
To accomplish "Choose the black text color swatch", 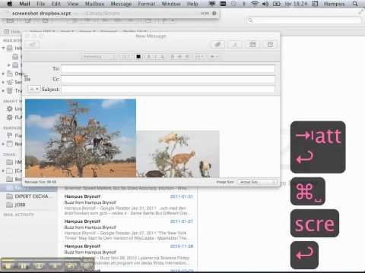I will point(138,57).
